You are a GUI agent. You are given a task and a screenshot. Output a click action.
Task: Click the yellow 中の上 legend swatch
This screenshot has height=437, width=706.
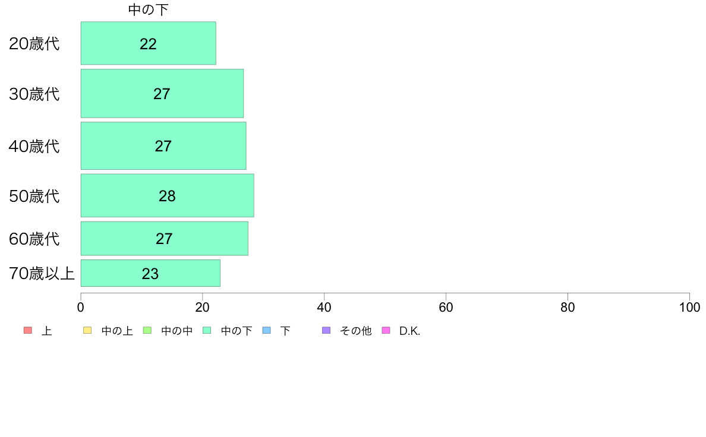(x=87, y=331)
